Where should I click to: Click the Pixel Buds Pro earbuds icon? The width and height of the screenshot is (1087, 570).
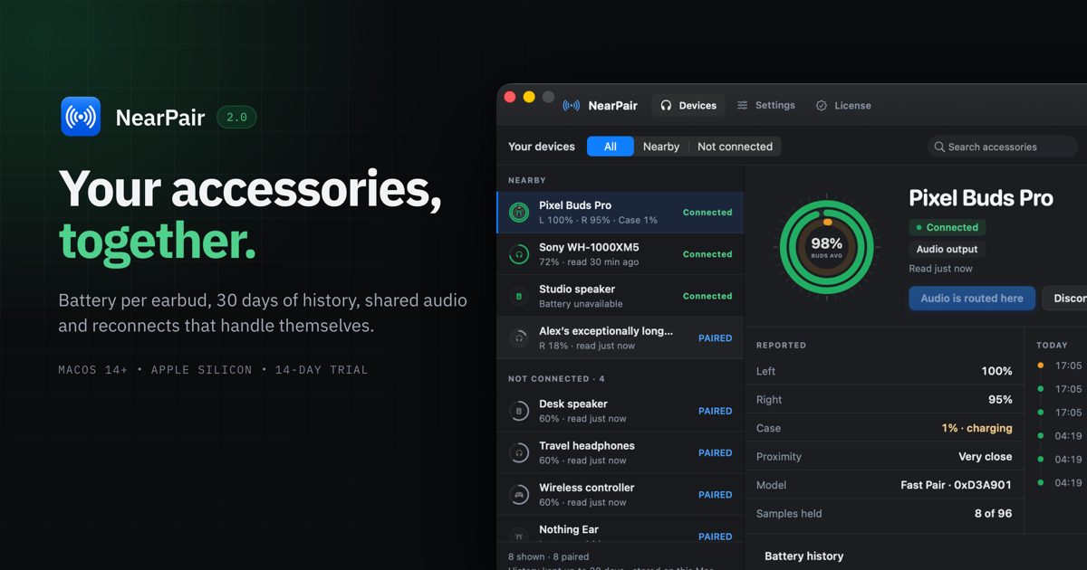click(x=519, y=213)
